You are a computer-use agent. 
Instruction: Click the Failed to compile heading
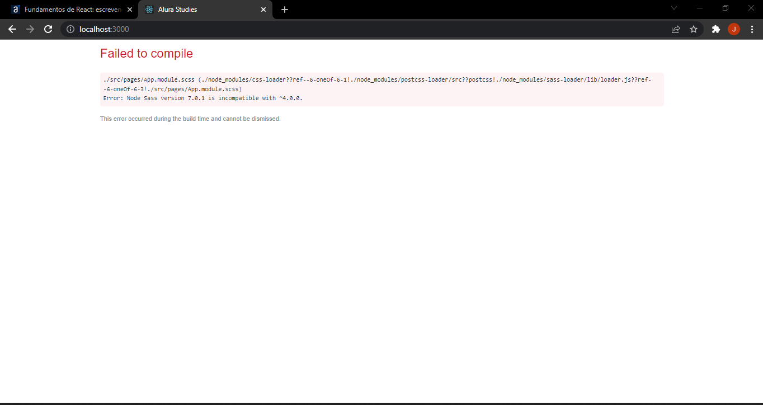(x=147, y=54)
